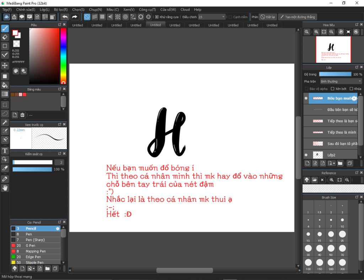Open the snap settings gear icon

pyautogui.click(x=149, y=17)
